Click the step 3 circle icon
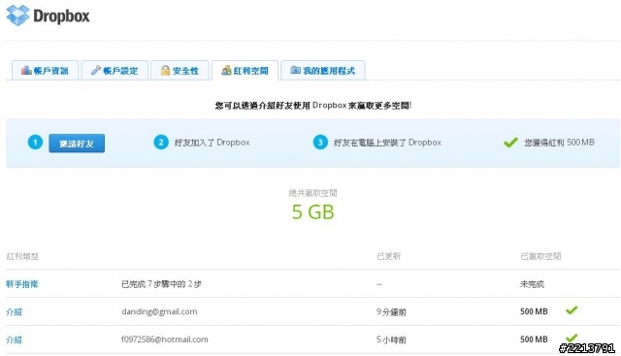The width and height of the screenshot is (621, 356). click(x=320, y=143)
